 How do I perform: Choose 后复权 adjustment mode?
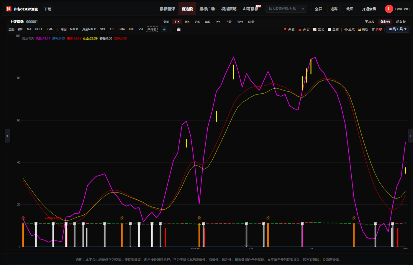(401, 22)
